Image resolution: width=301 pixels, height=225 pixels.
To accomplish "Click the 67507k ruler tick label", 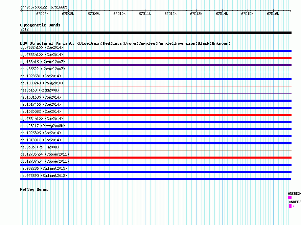I will 42,14.
